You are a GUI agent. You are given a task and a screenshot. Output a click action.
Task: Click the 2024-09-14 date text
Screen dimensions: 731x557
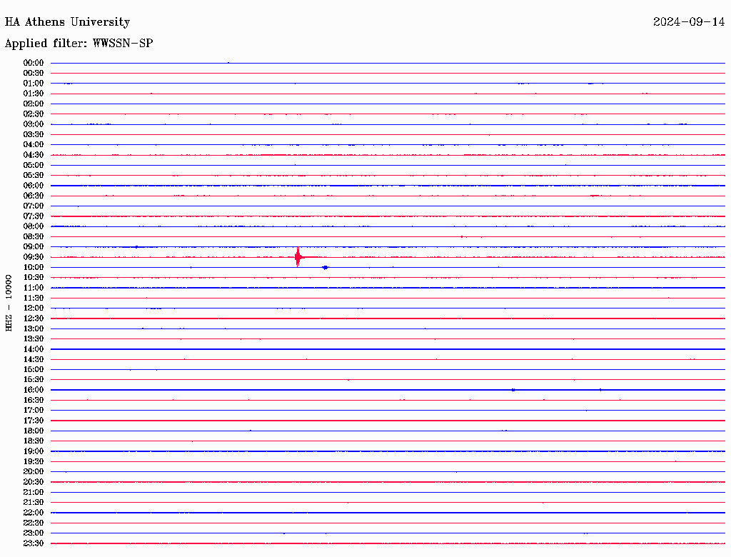pos(689,22)
